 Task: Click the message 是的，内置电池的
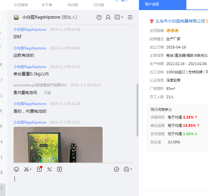[30, 111]
